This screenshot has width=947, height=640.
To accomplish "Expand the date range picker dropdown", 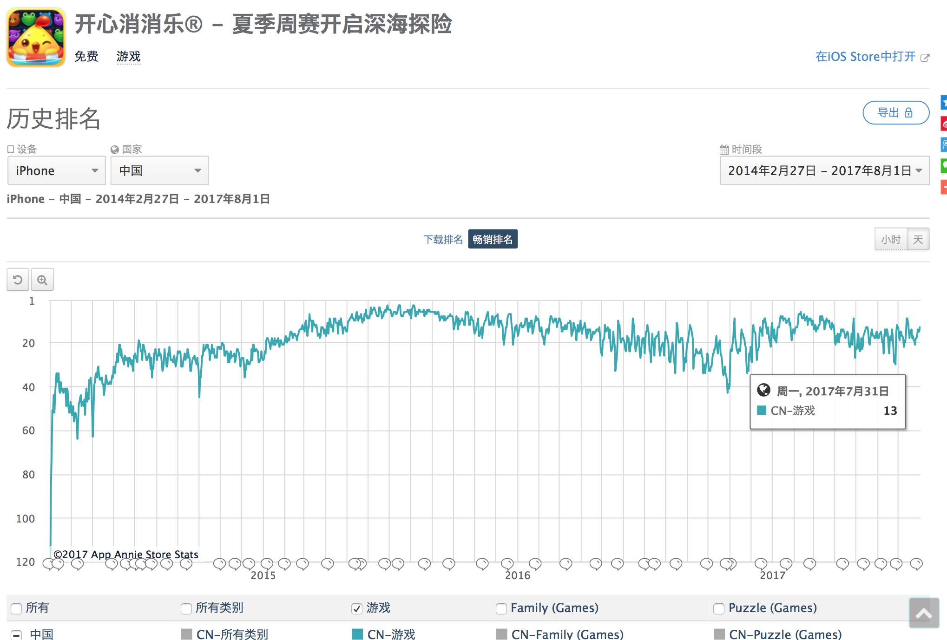I will (x=824, y=170).
